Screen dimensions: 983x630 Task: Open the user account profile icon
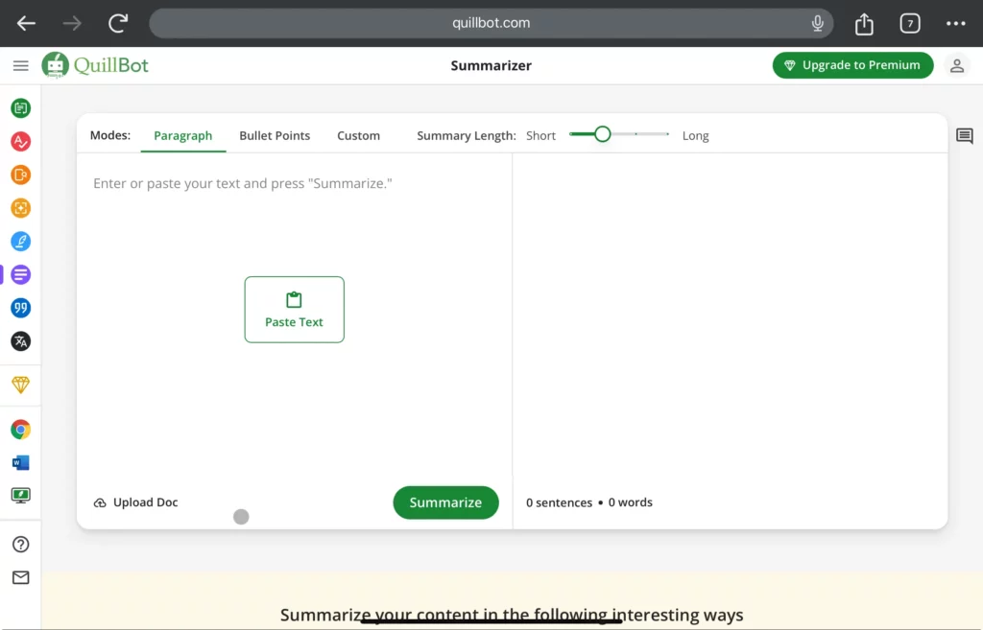pyautogui.click(x=957, y=65)
